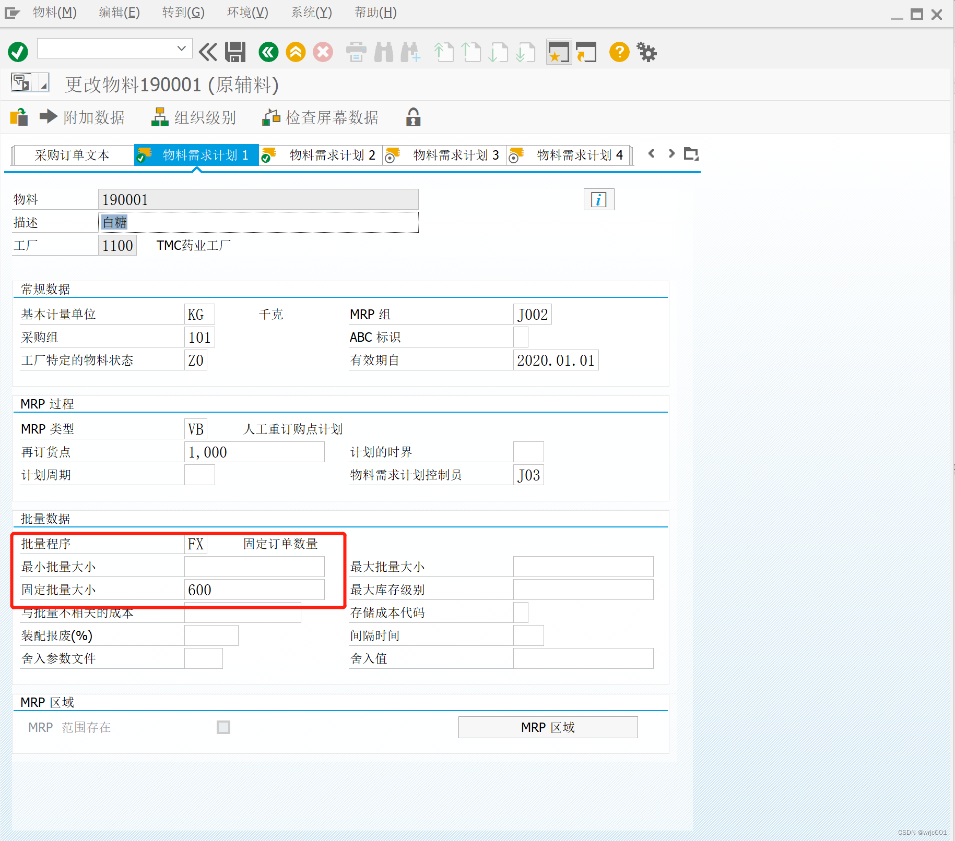Image resolution: width=955 pixels, height=841 pixels.
Task: Click the empty 计划的时界 field
Action: [x=528, y=452]
